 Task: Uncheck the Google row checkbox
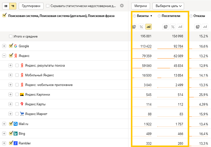click(11, 45)
